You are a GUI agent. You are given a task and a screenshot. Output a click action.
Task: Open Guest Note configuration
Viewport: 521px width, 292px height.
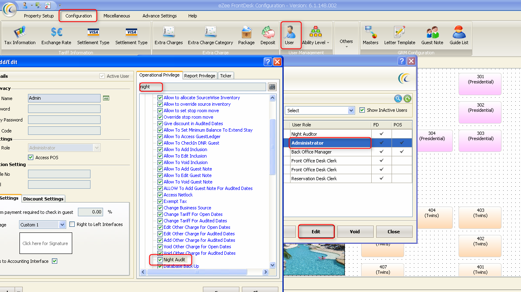(x=432, y=35)
